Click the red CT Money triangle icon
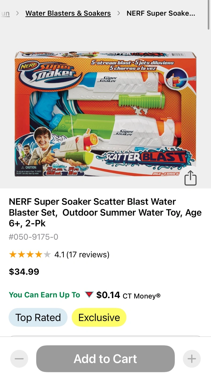The image size is (211, 386). point(89,295)
